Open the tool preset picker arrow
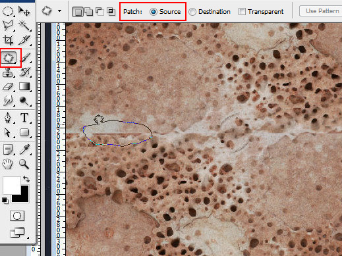The width and height of the screenshot is (342, 256). tap(59, 11)
